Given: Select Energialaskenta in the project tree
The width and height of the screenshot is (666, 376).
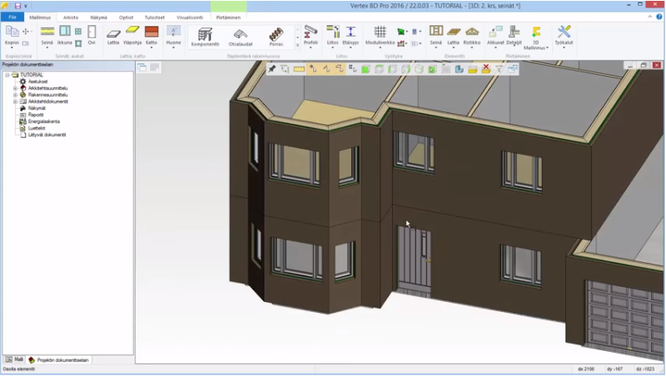Looking at the screenshot, I should point(43,121).
